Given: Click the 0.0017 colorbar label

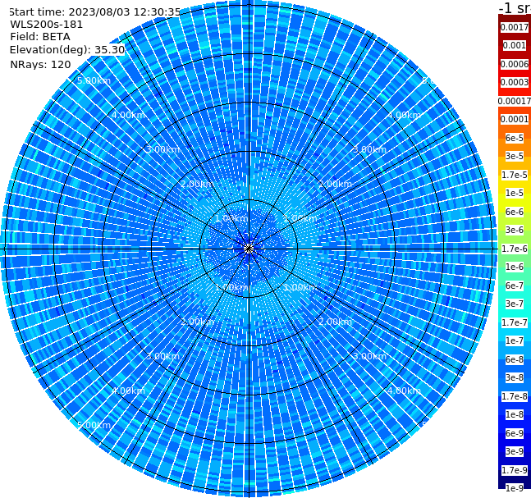Looking at the screenshot, I should [515, 27].
